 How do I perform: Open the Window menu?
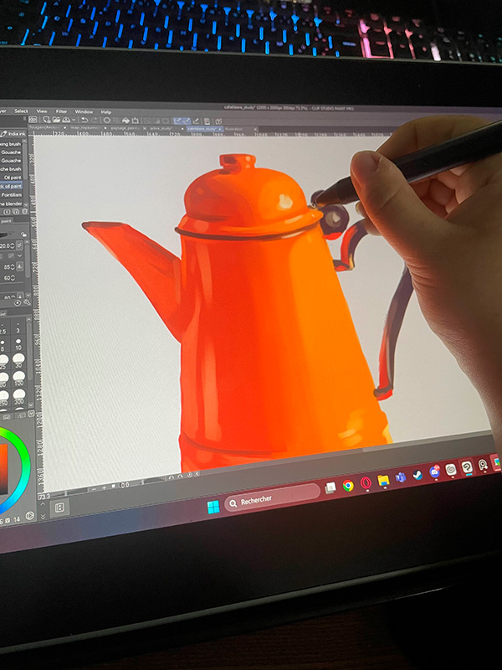(84, 112)
